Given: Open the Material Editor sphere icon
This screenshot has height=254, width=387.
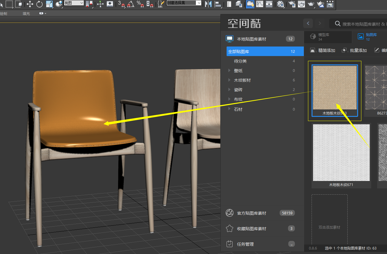Looking at the screenshot, I should (x=280, y=4).
